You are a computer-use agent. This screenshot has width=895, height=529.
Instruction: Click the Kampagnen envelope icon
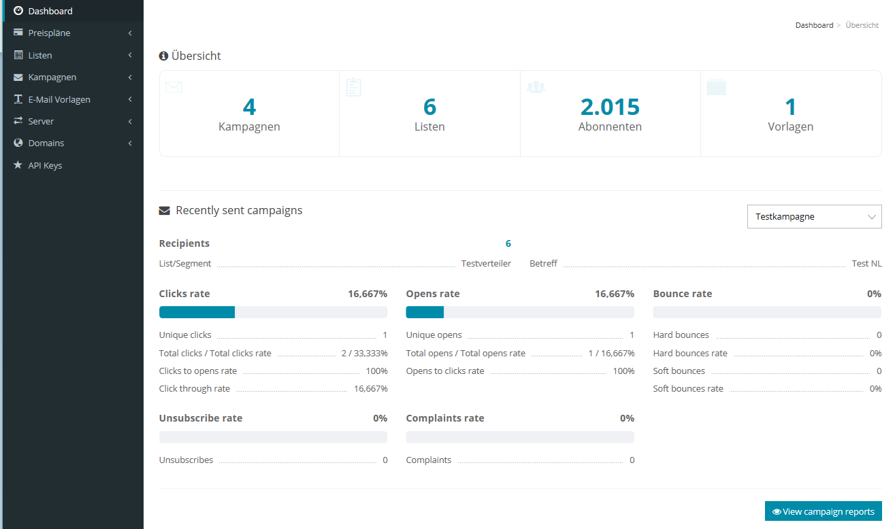tap(18, 77)
